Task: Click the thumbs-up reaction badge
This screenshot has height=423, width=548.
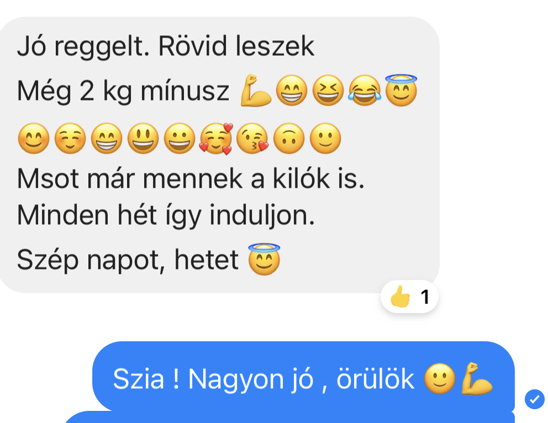Action: tap(409, 297)
